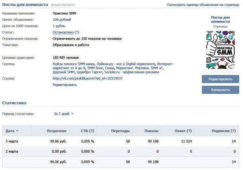Open the 'Дерзкий SMM' group link
The width and height of the screenshot is (243, 170).
point(63,72)
